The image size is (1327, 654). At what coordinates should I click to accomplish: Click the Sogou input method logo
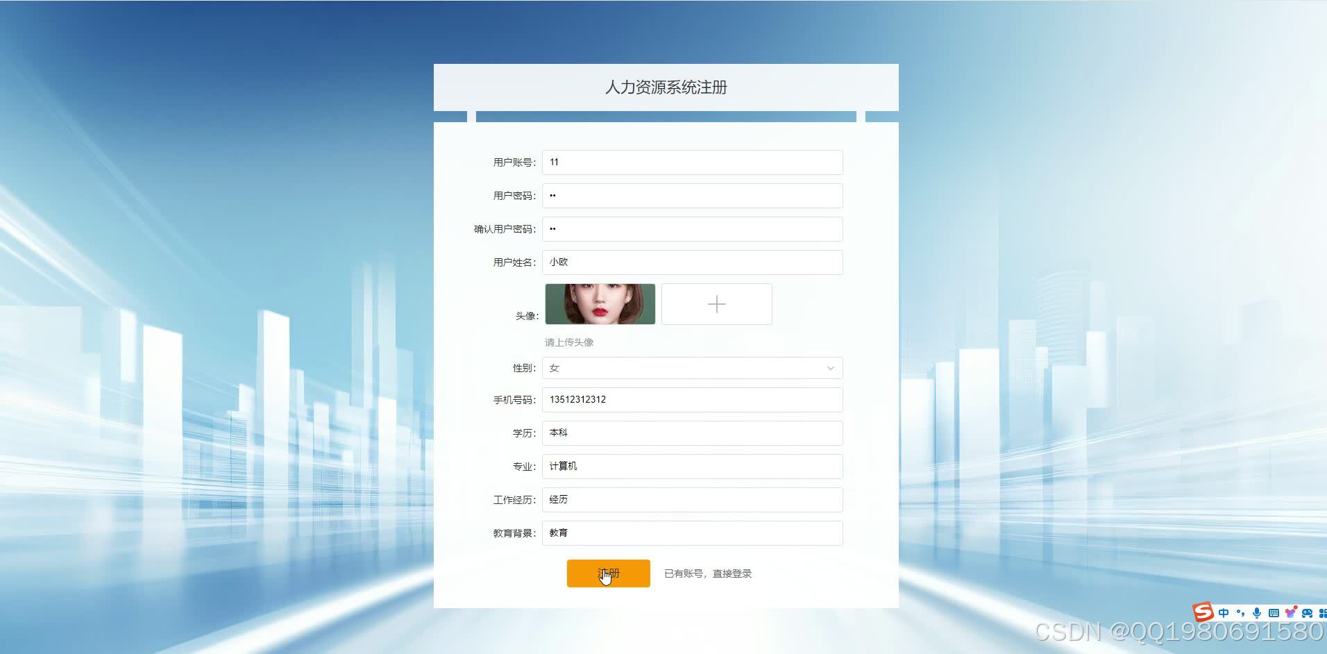(1203, 612)
